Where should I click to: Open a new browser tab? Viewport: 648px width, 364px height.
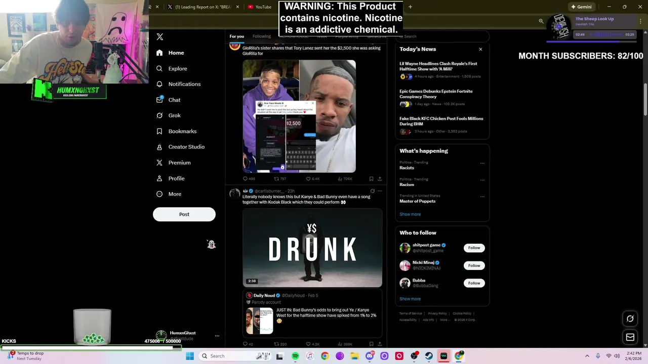coord(410,7)
